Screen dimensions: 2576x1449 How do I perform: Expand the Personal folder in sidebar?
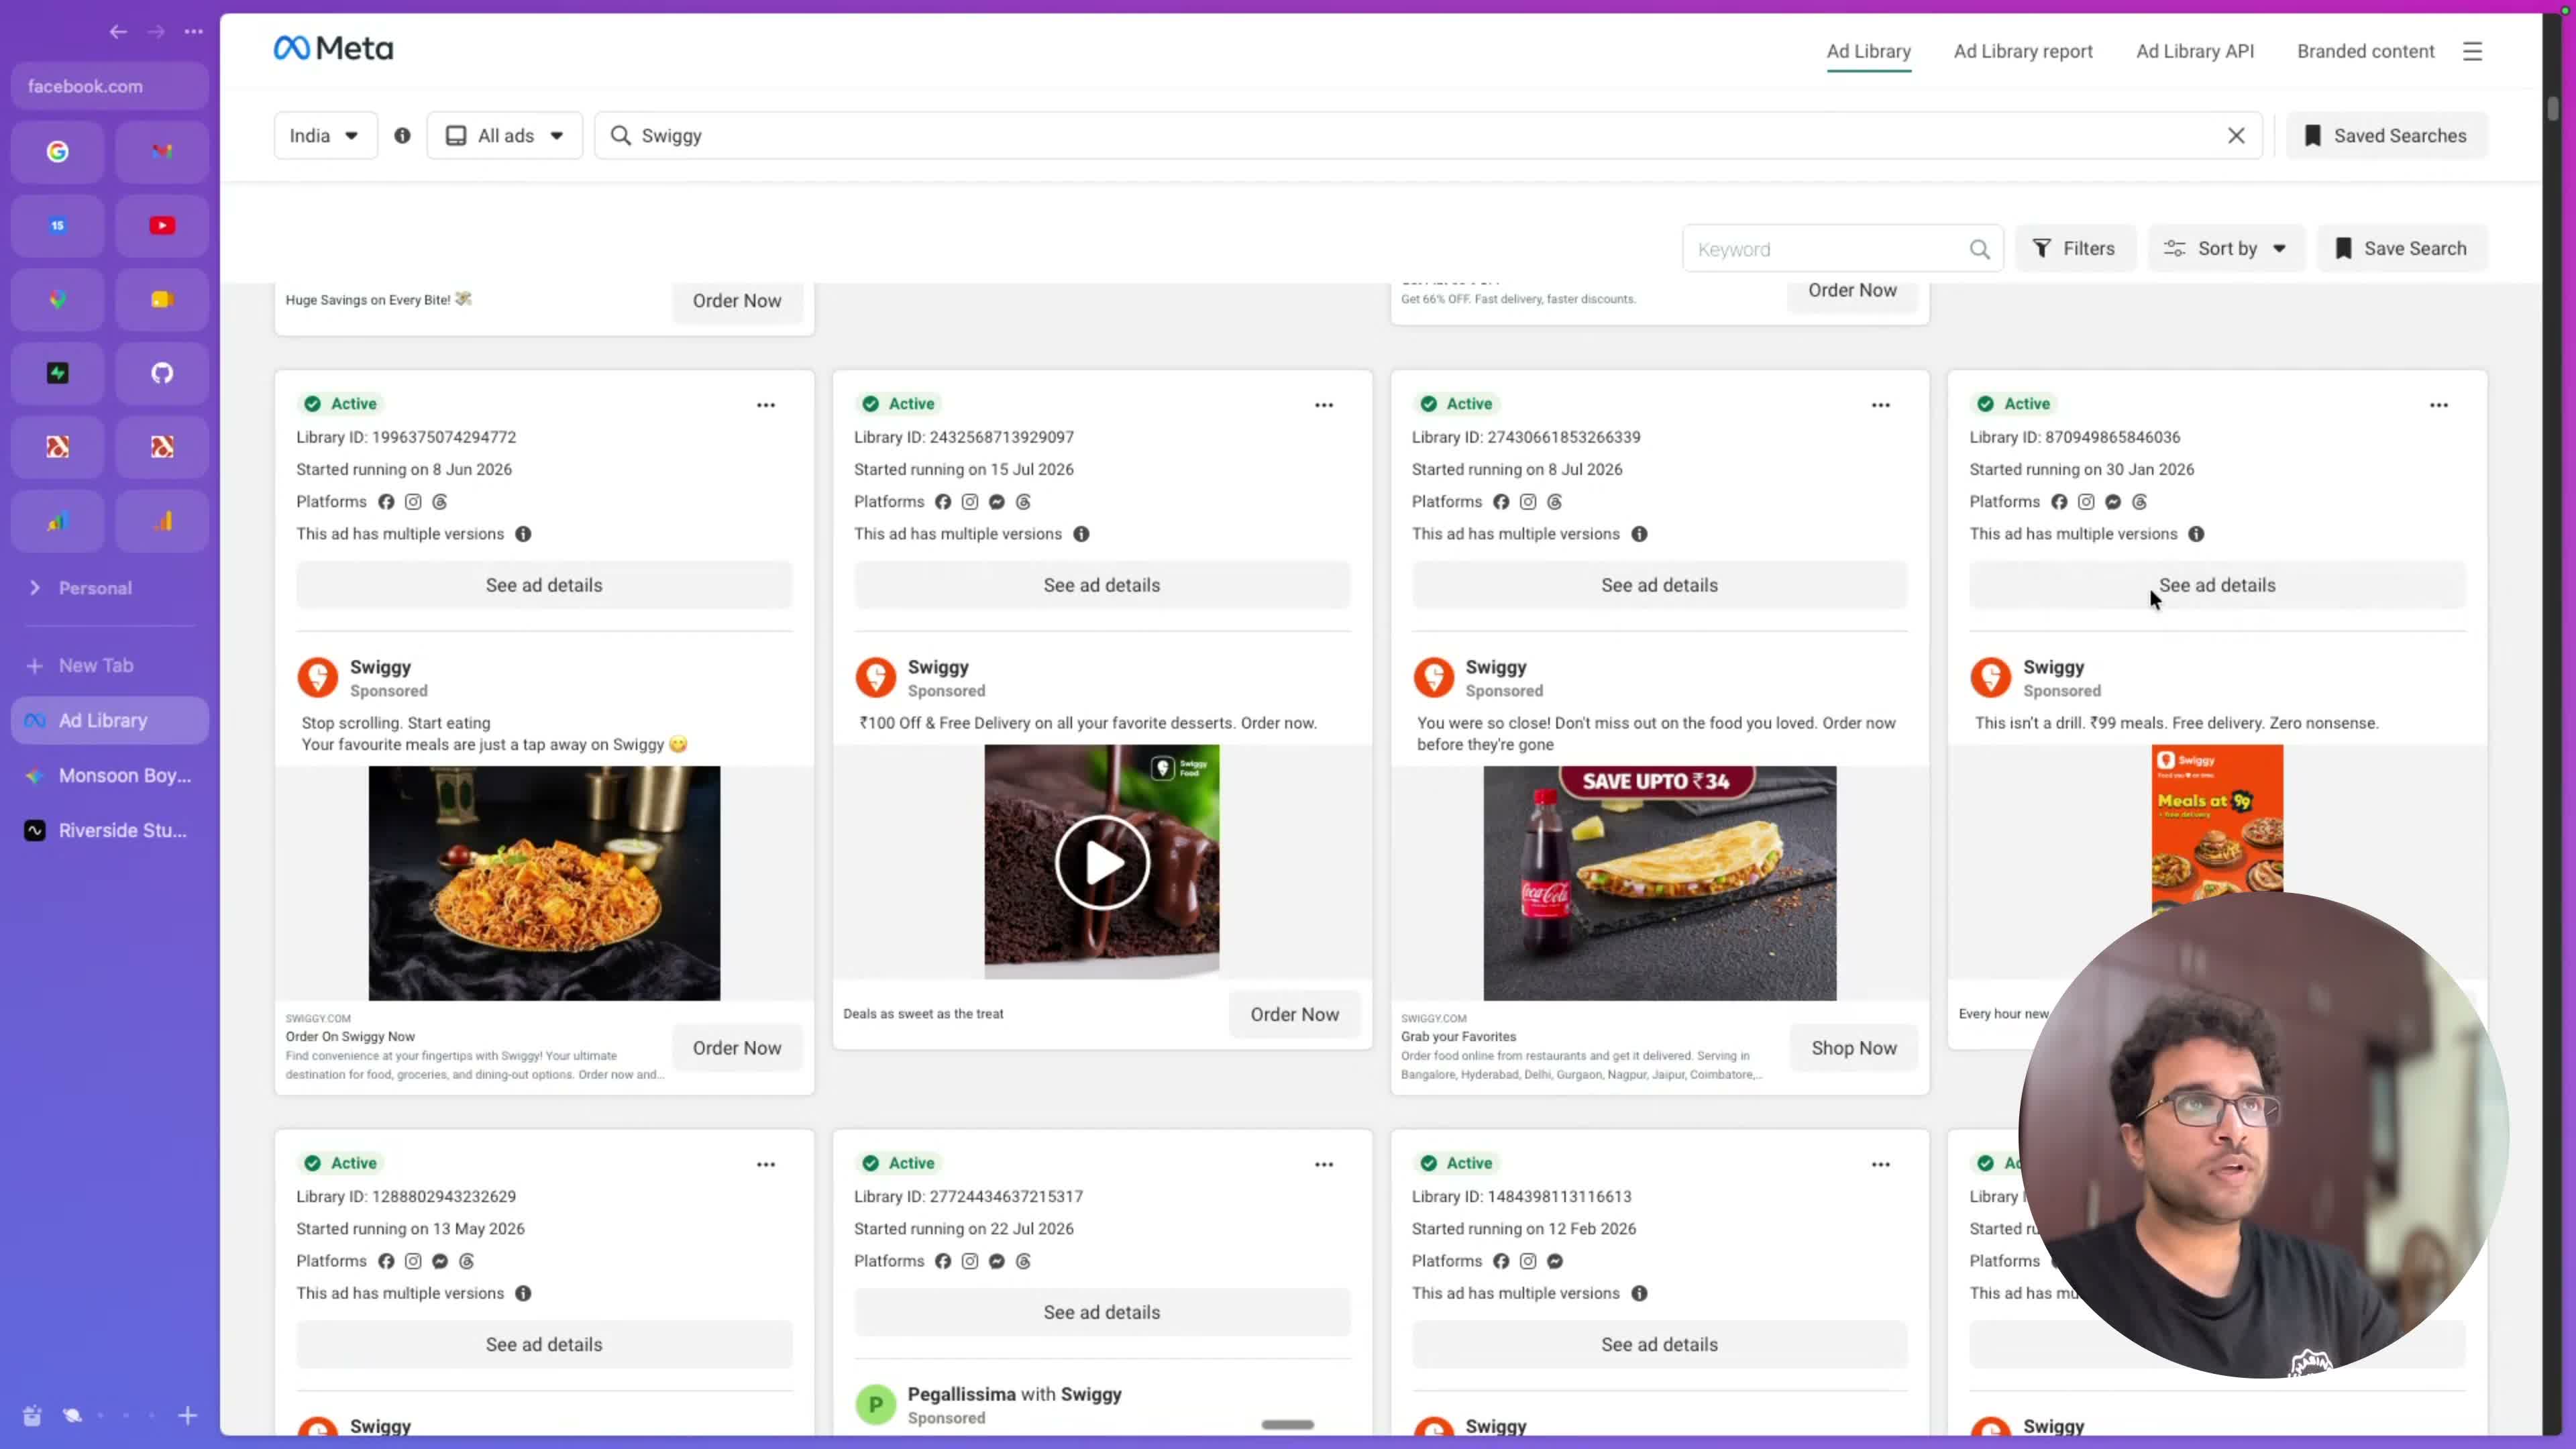coord(35,588)
